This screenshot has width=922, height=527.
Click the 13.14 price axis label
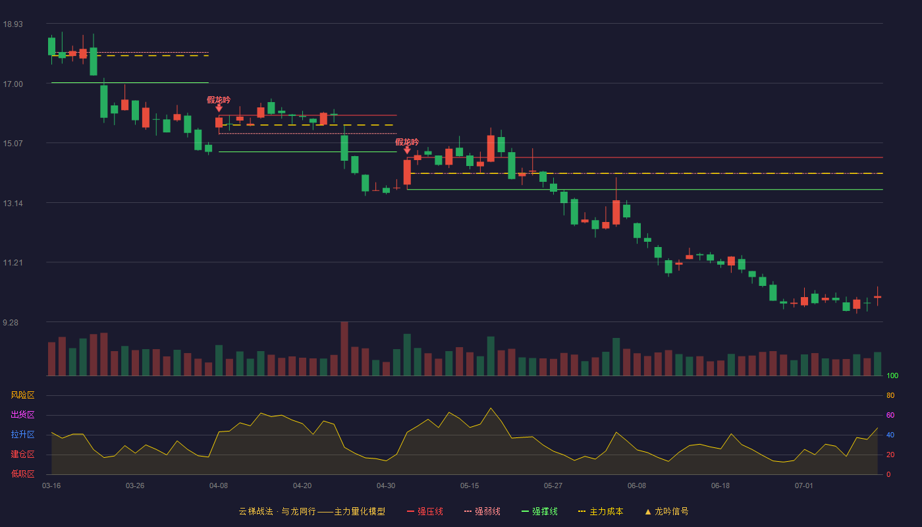click(x=13, y=204)
